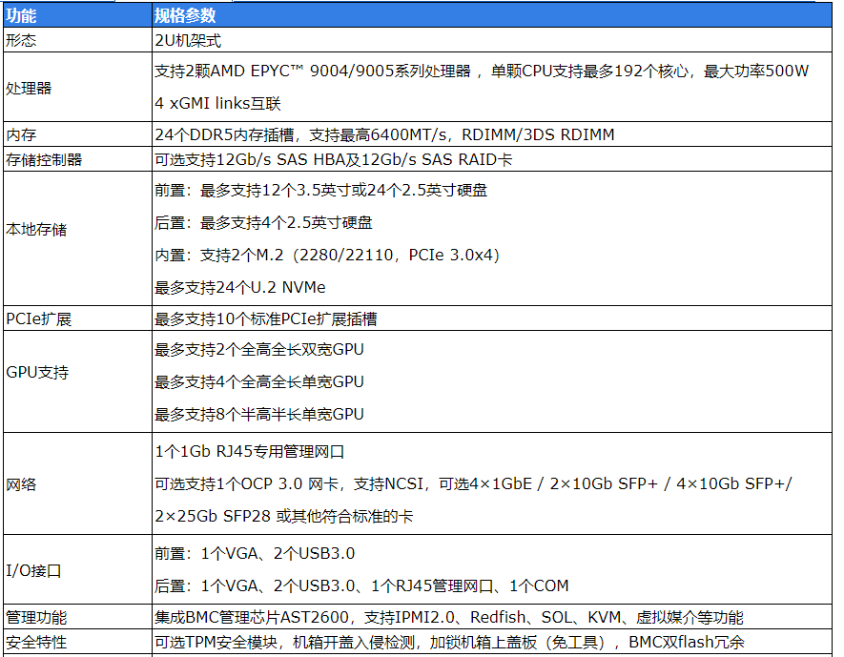
Task: Select the 安全特性 row label
Action: point(36,643)
